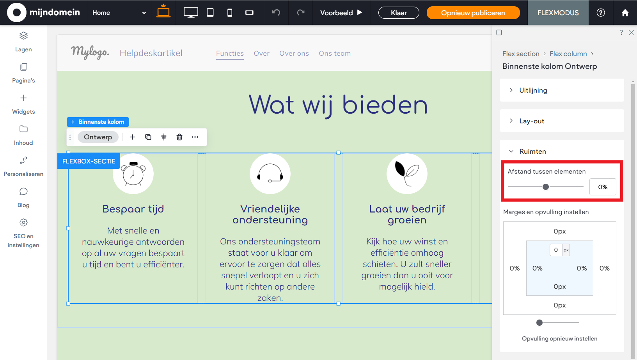Screen dimensions: 637x360
Task: Duplicate the element using the copy icon
Action: pos(148,137)
